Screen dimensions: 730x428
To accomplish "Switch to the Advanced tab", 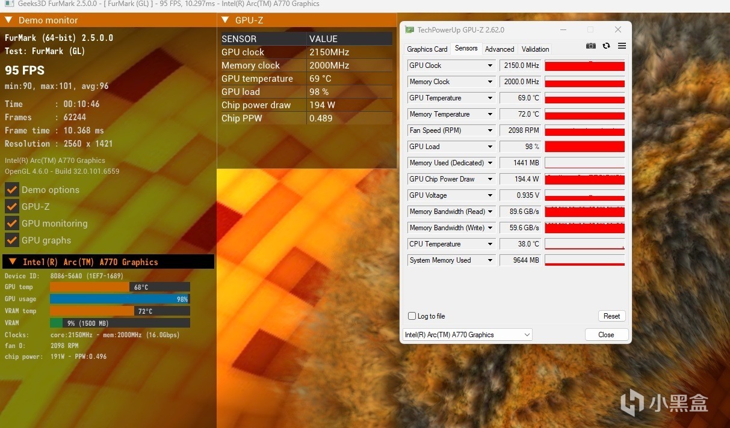I will (500, 49).
